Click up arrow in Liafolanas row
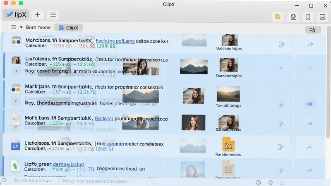The width and height of the screenshot is (331, 186). 281,69
